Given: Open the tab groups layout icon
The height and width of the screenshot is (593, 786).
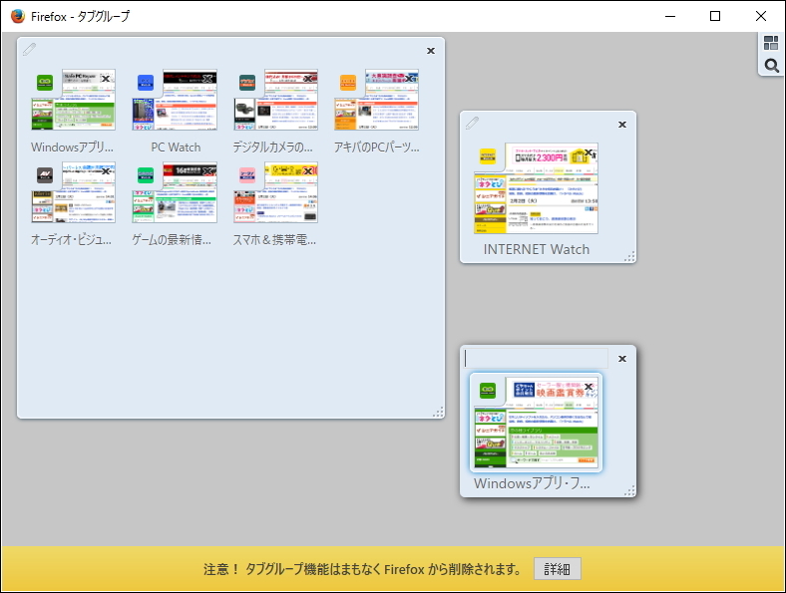Looking at the screenshot, I should (x=771, y=43).
